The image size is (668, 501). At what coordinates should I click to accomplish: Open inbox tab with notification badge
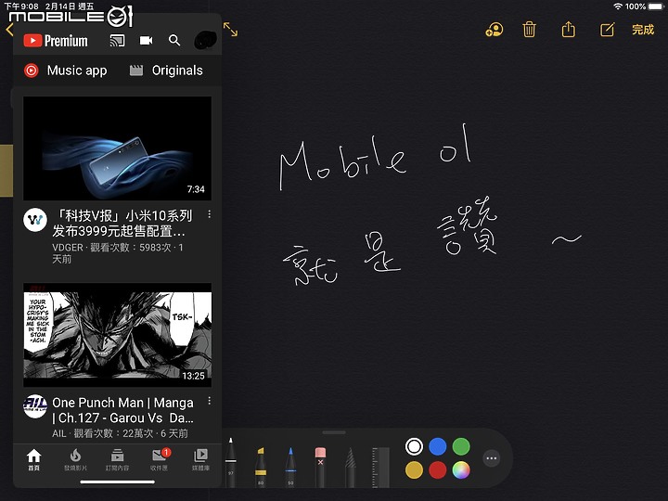(160, 459)
